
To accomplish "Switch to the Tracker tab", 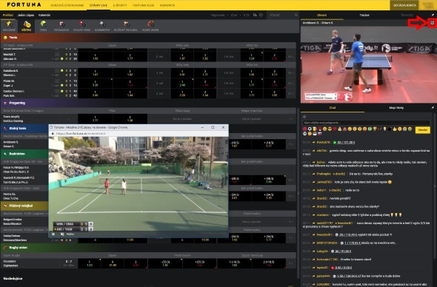I will click(x=364, y=15).
